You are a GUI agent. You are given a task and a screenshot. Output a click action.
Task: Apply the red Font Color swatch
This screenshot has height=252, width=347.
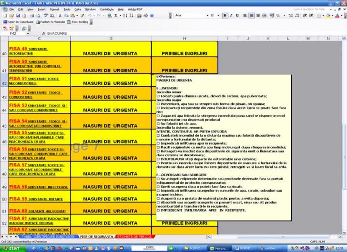click(x=337, y=16)
